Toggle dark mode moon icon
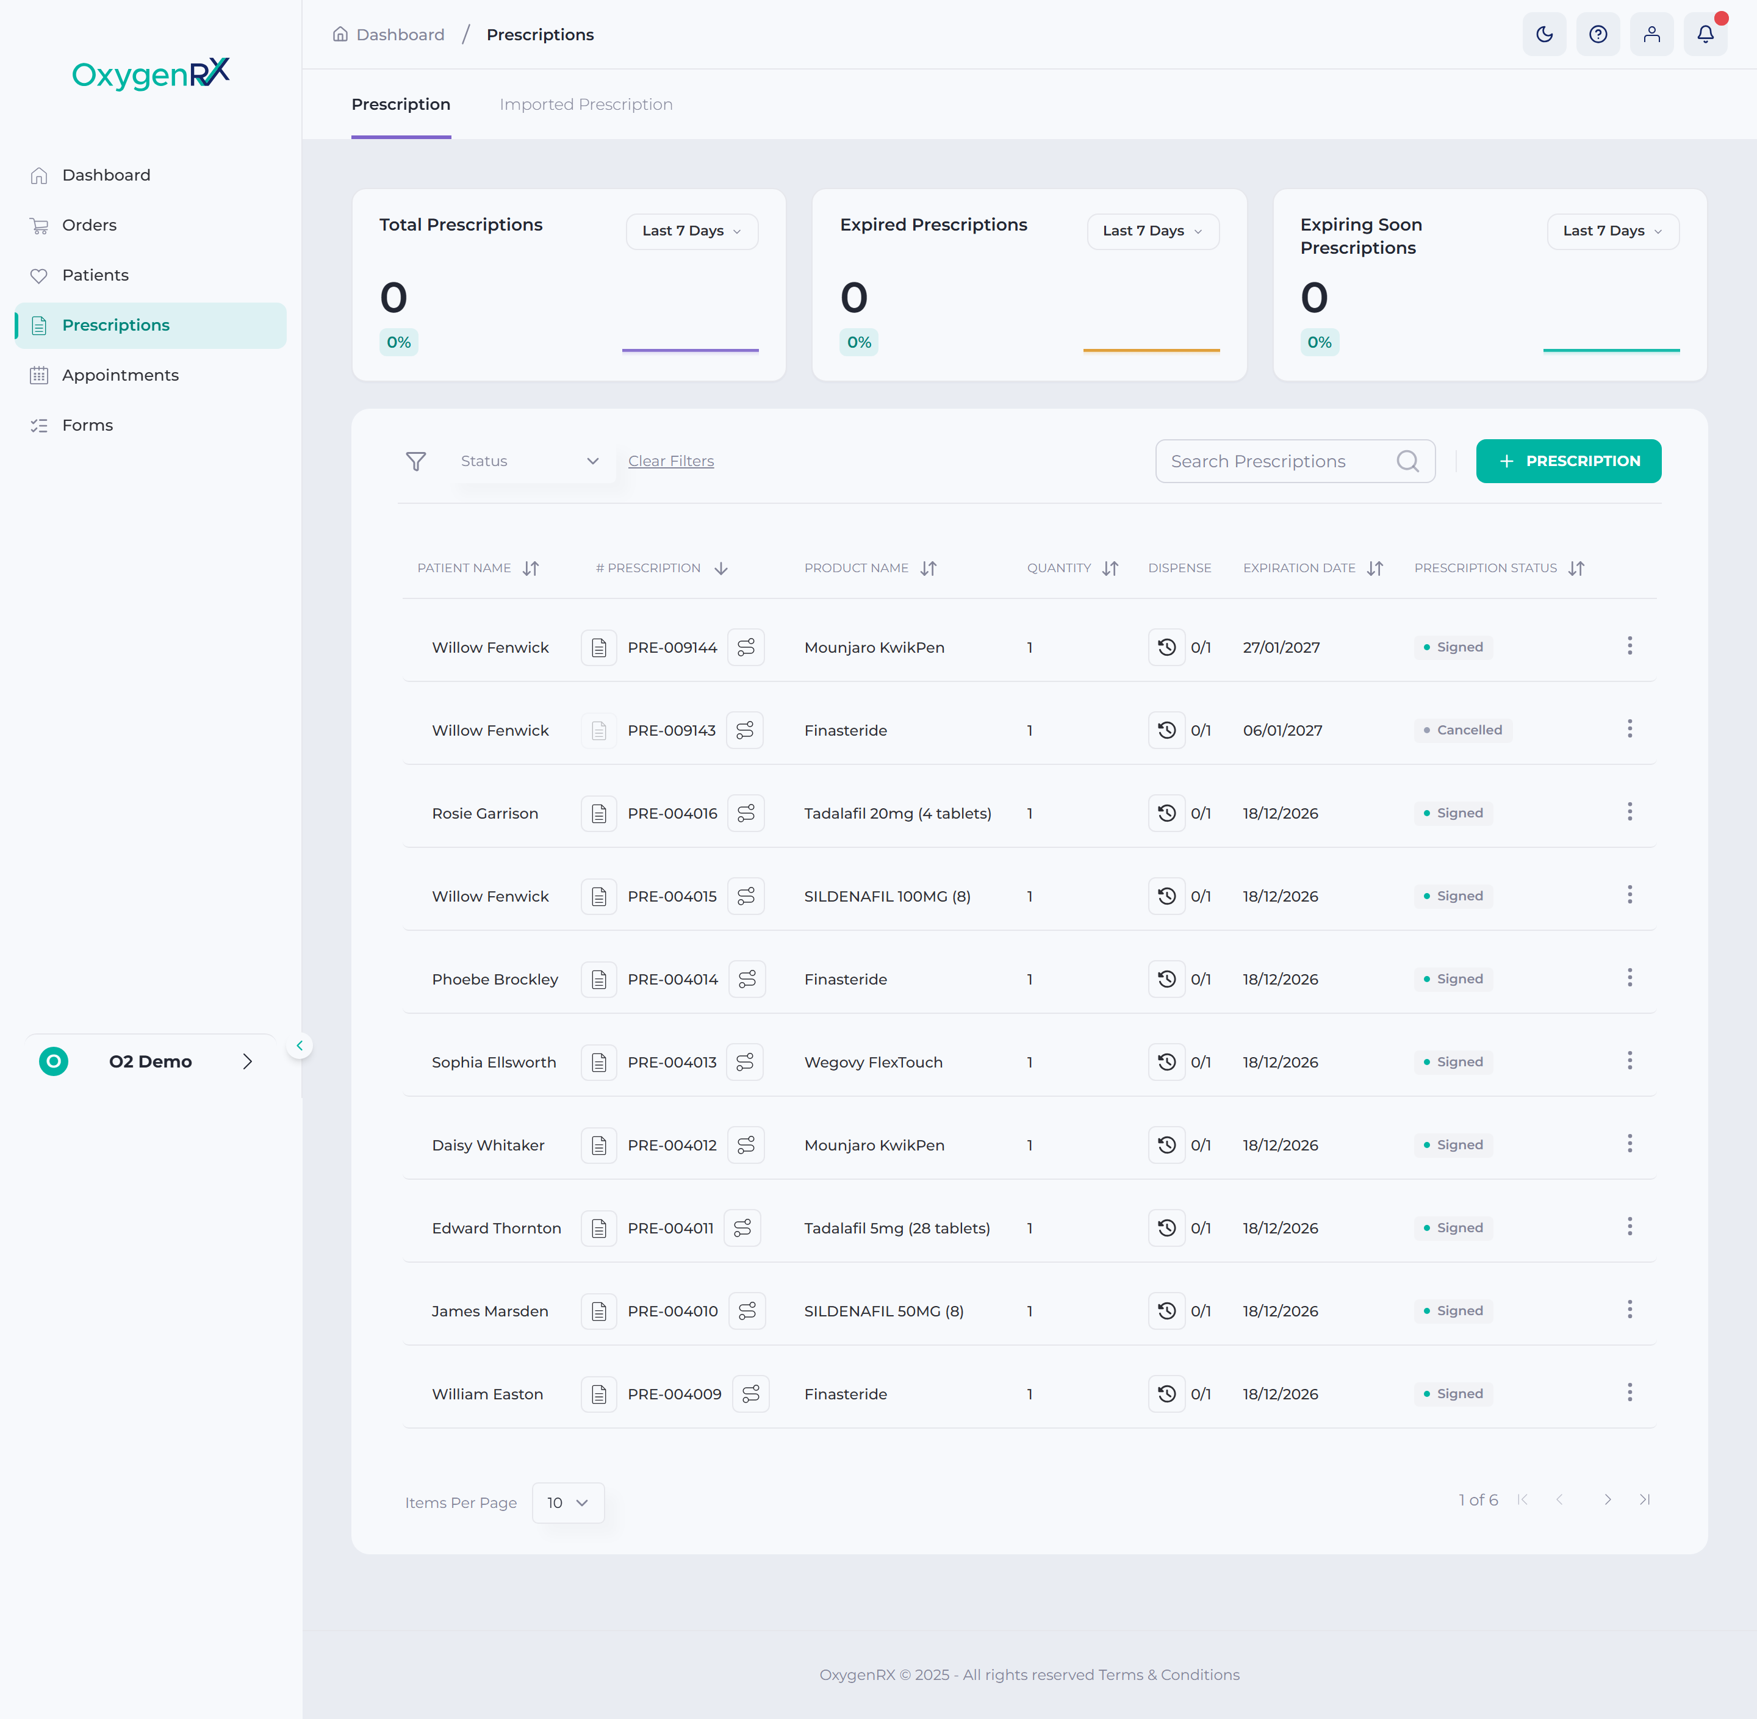 click(x=1544, y=34)
